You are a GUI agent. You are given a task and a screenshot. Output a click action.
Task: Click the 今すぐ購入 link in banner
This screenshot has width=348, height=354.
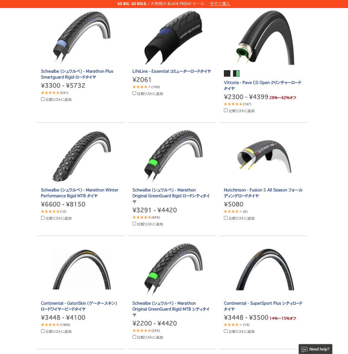pos(220,4)
